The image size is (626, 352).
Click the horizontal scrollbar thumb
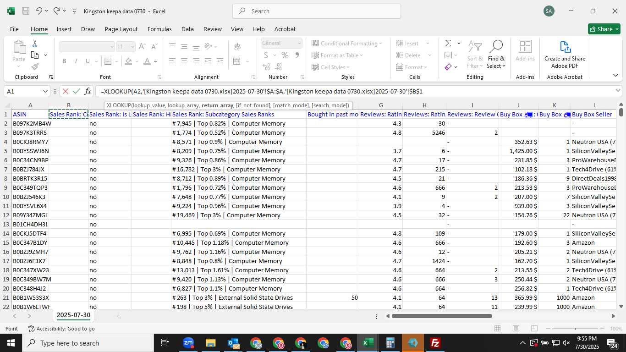[442, 316]
